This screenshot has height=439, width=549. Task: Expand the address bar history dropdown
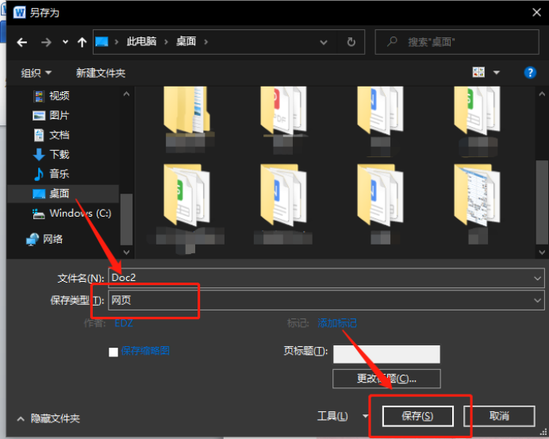point(324,42)
